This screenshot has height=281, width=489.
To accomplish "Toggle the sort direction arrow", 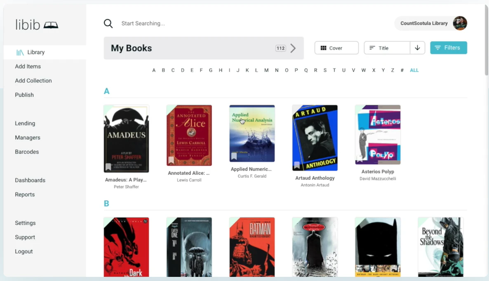I will (x=417, y=48).
